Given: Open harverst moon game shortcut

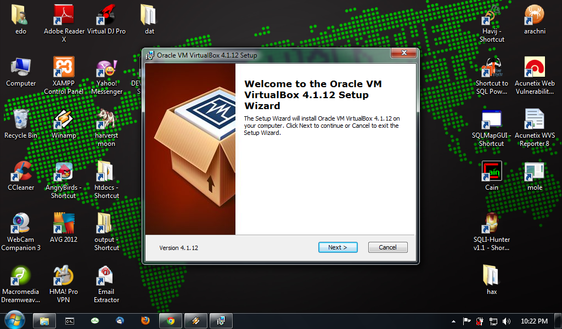Looking at the screenshot, I should 106,128.
